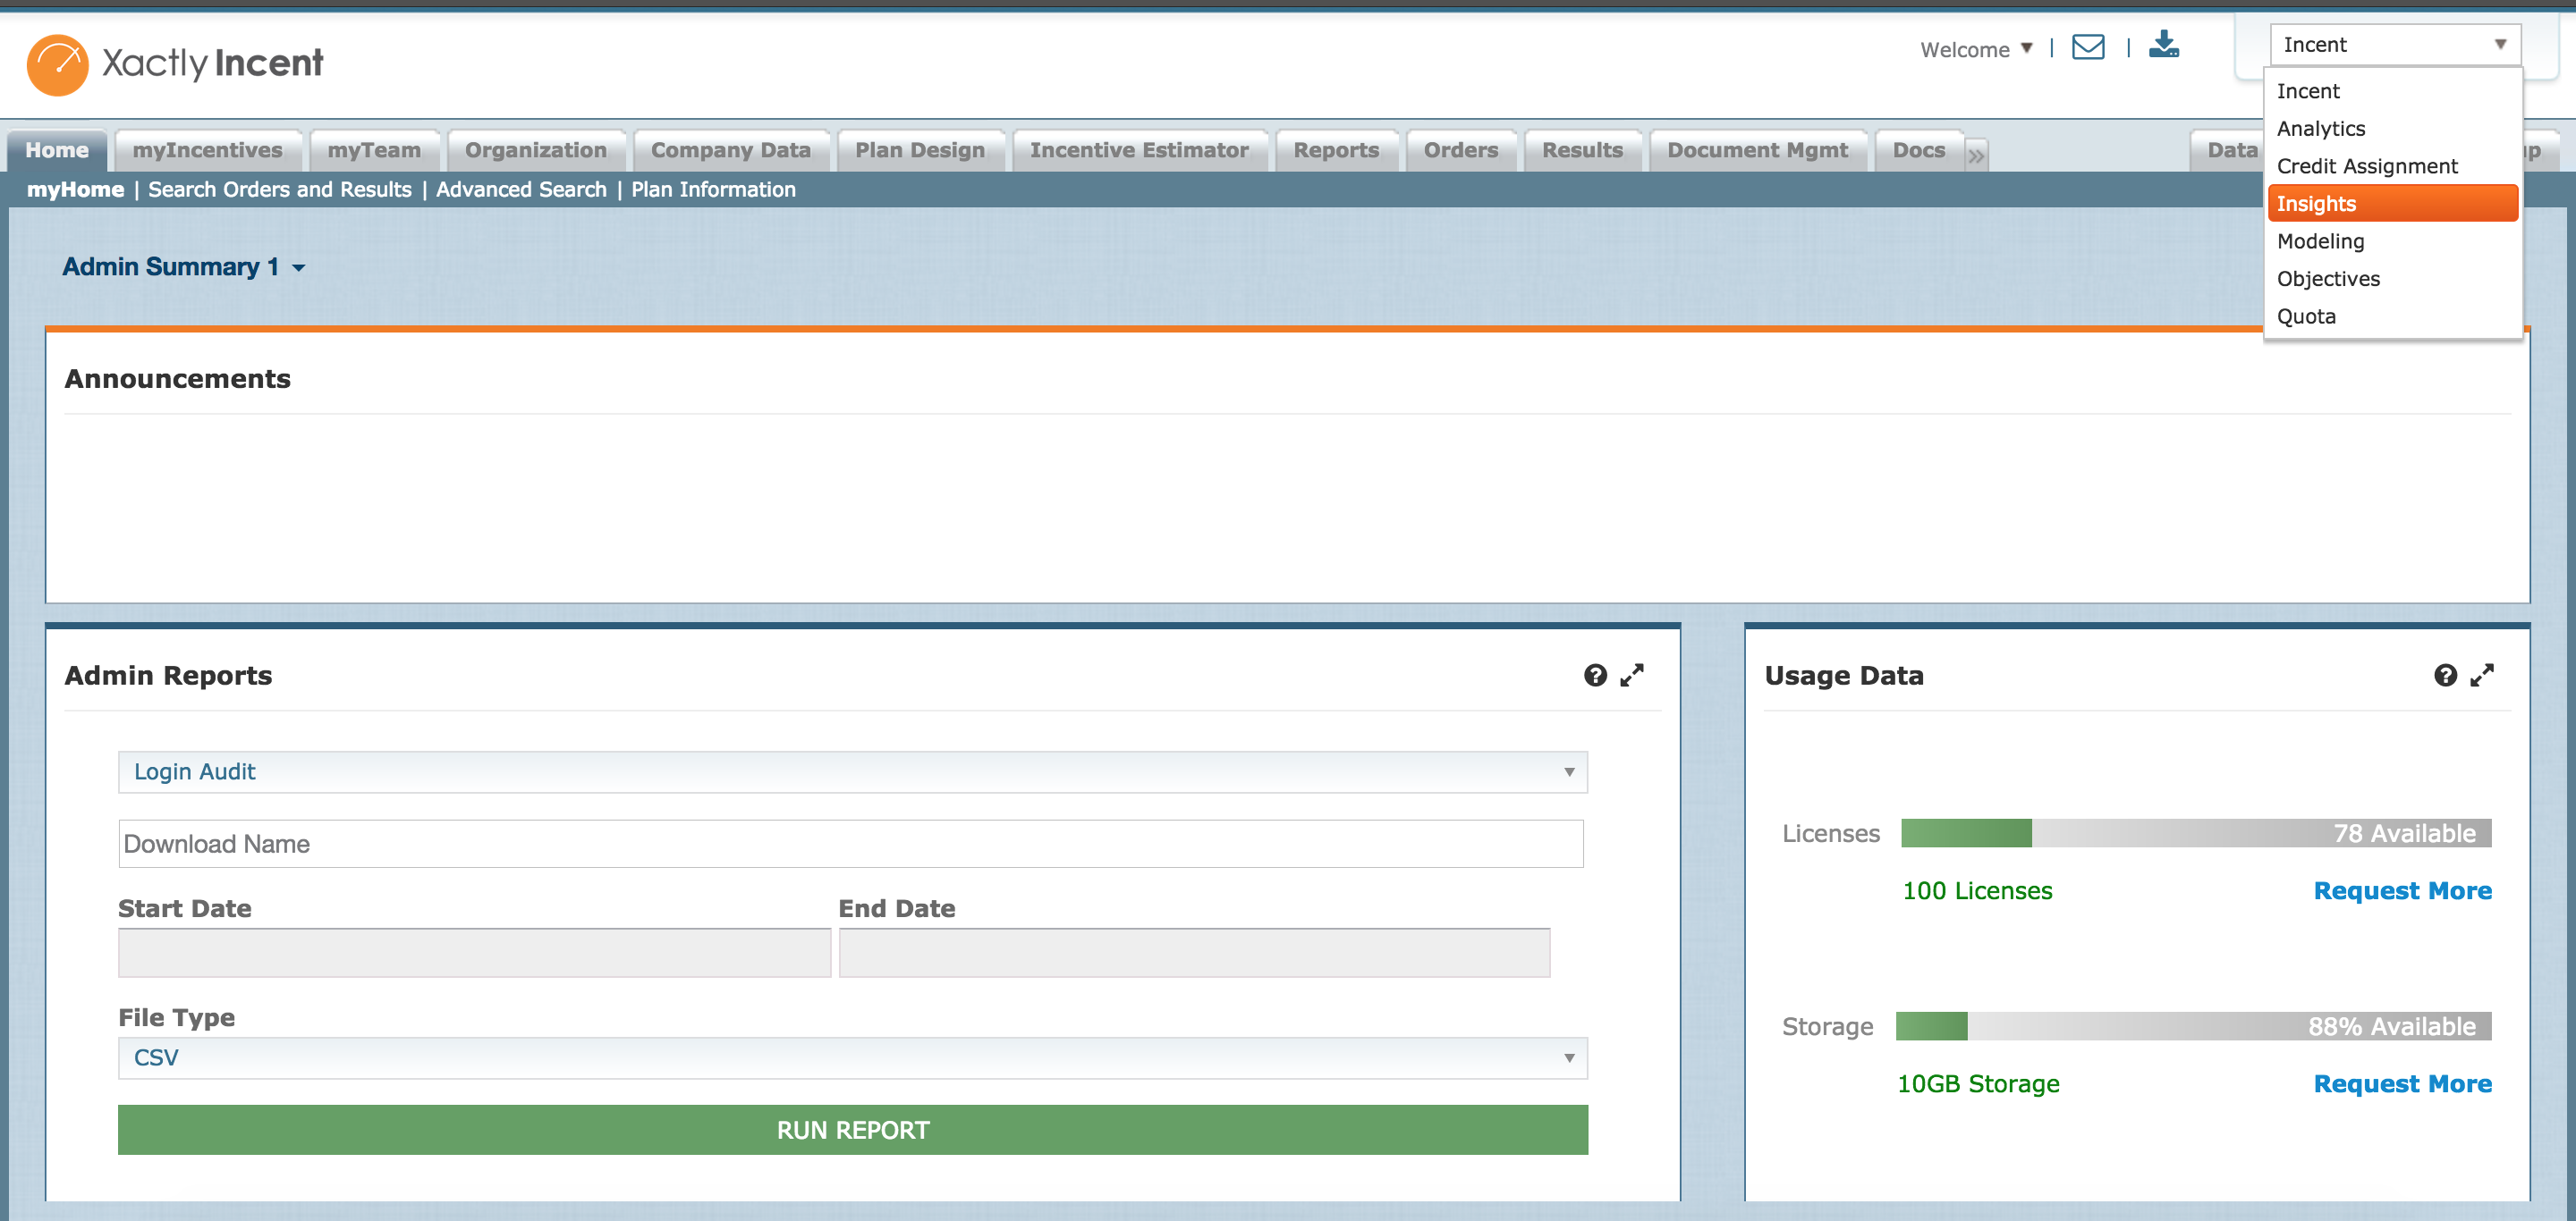Choose Quota from the app list
This screenshot has width=2576, height=1221.
pos(2393,316)
